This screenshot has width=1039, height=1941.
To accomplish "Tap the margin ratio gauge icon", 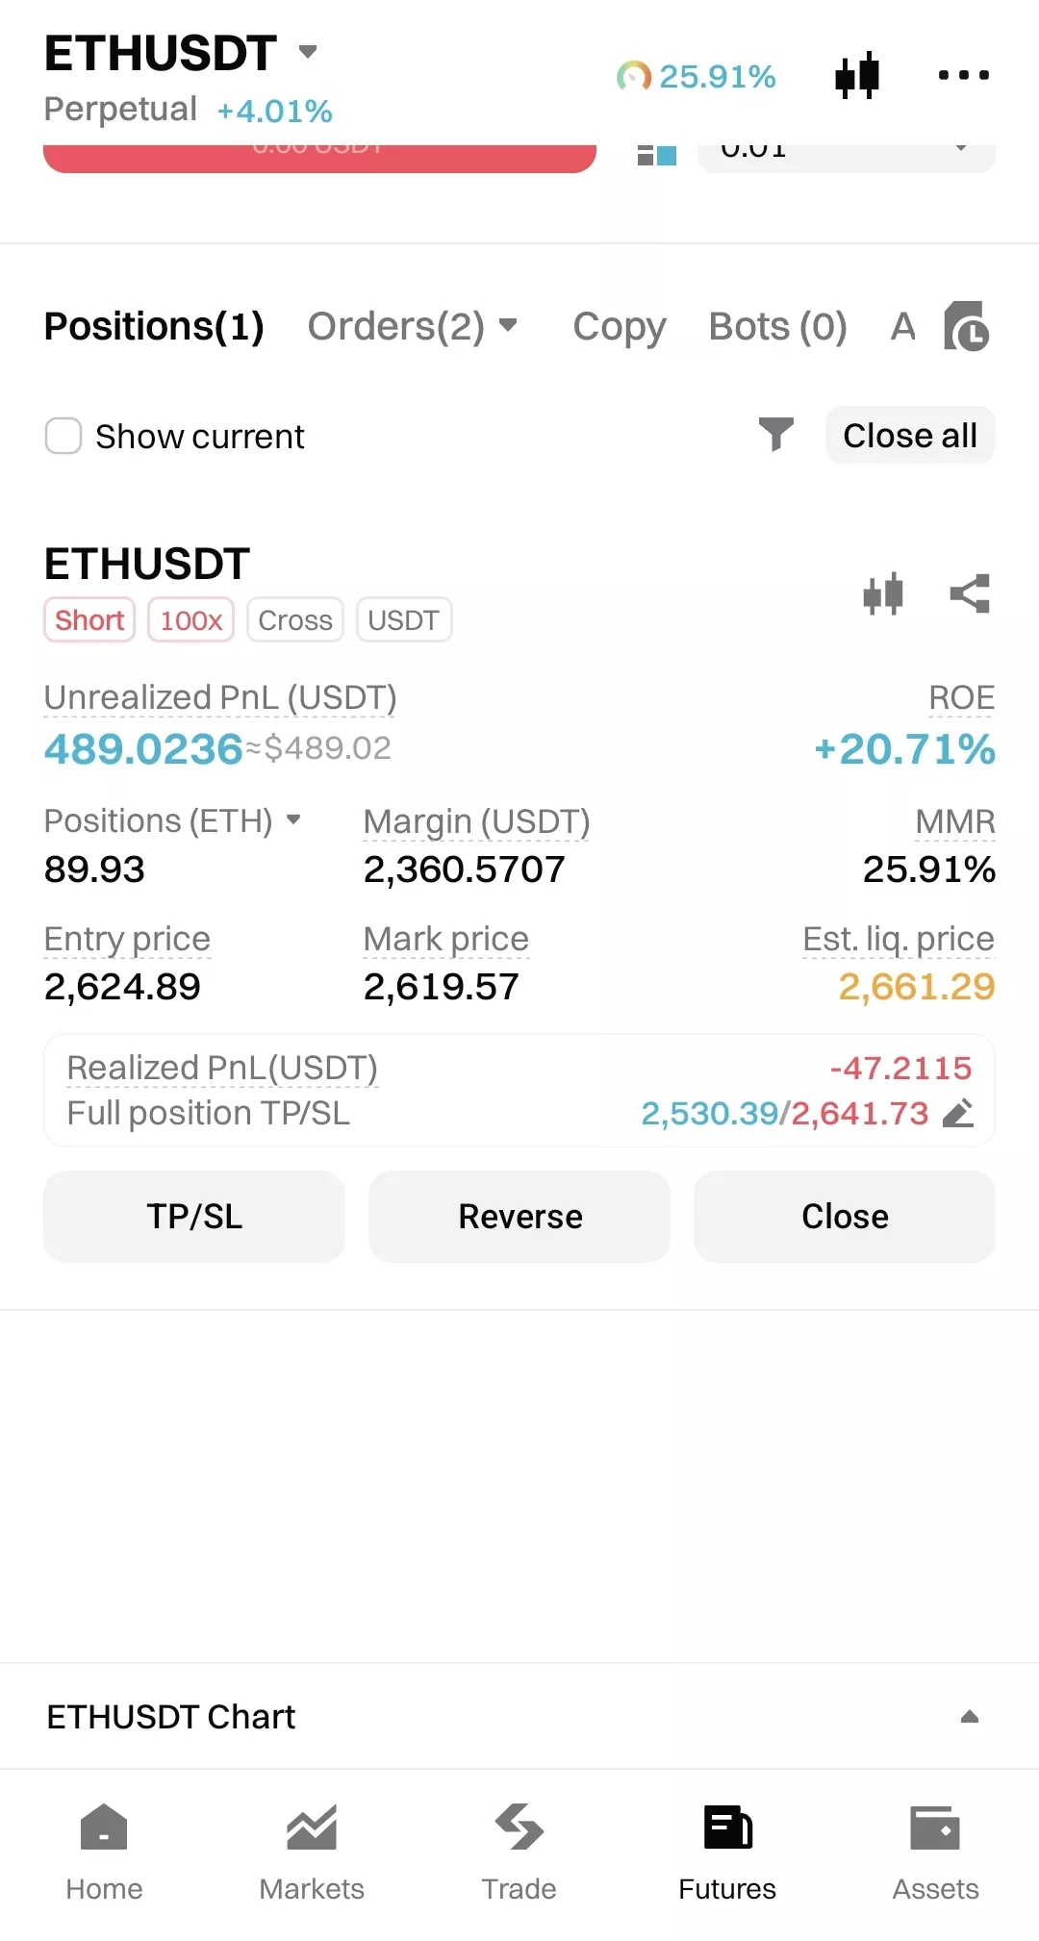I will tap(634, 76).
